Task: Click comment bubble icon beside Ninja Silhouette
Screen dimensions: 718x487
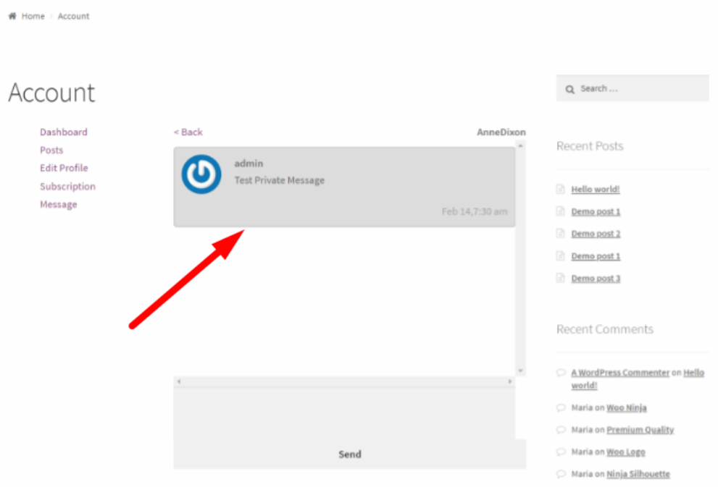Action: (561, 474)
